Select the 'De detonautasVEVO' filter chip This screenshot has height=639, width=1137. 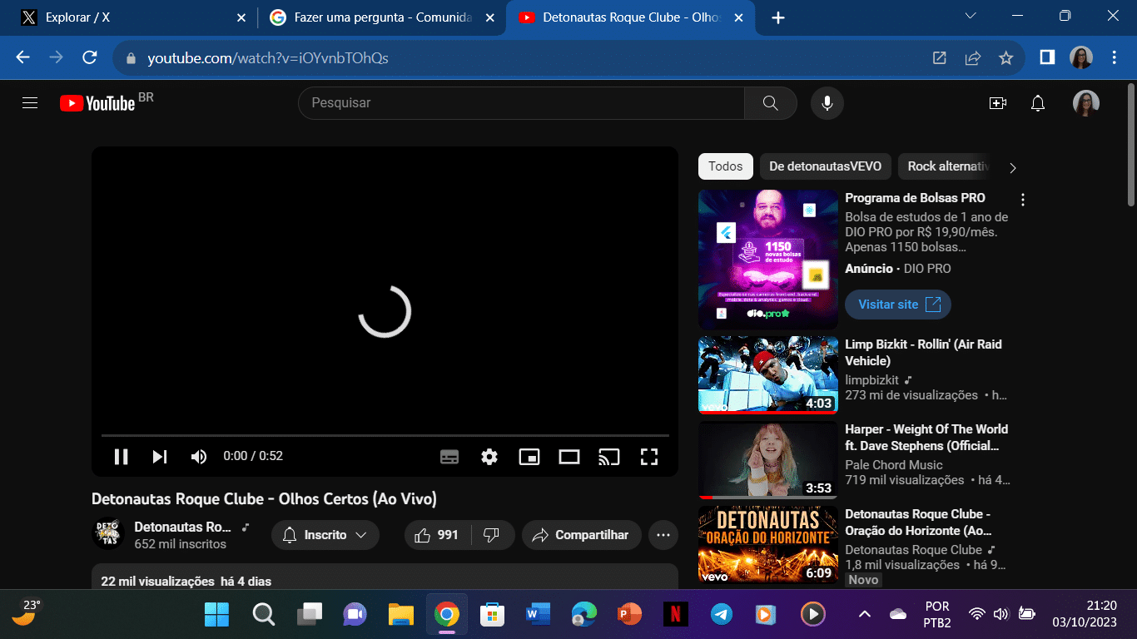click(x=825, y=166)
